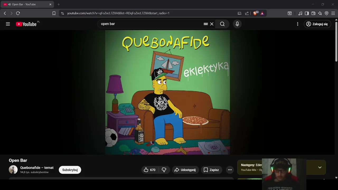
Task: Open more actions ellipsis under the video
Action: coord(230,170)
